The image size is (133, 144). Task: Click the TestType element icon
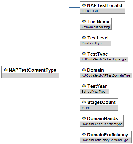84,54
